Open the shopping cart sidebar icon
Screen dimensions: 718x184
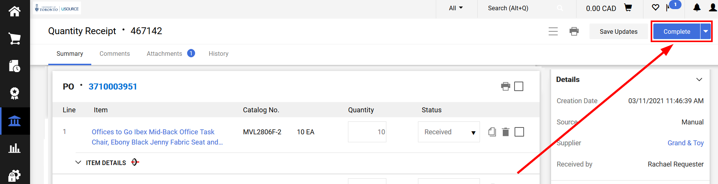point(14,39)
